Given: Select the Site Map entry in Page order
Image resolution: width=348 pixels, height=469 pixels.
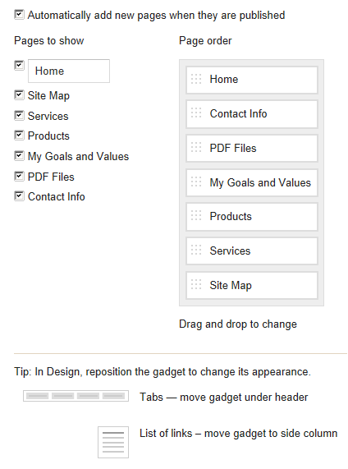Looking at the screenshot, I should [x=252, y=285].
